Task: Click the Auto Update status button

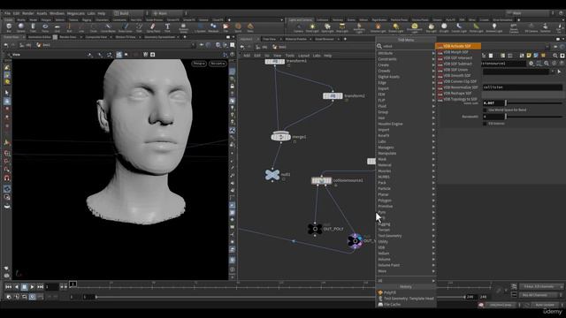Action: click(545, 305)
